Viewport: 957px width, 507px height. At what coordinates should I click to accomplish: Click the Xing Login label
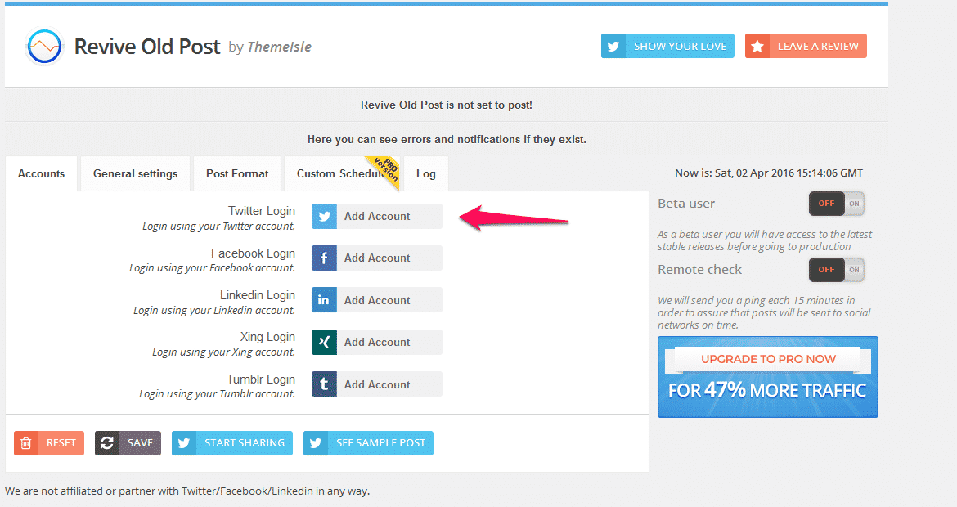coord(267,337)
